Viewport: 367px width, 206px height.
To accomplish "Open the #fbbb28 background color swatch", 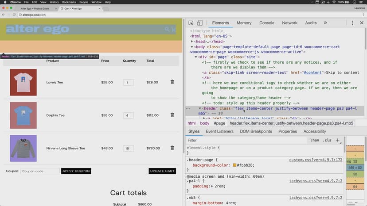I will click(235, 165).
